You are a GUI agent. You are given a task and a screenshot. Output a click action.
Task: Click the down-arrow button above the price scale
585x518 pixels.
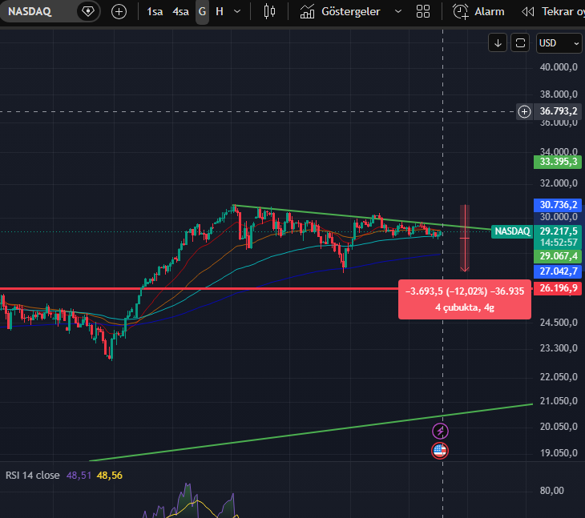(x=498, y=43)
